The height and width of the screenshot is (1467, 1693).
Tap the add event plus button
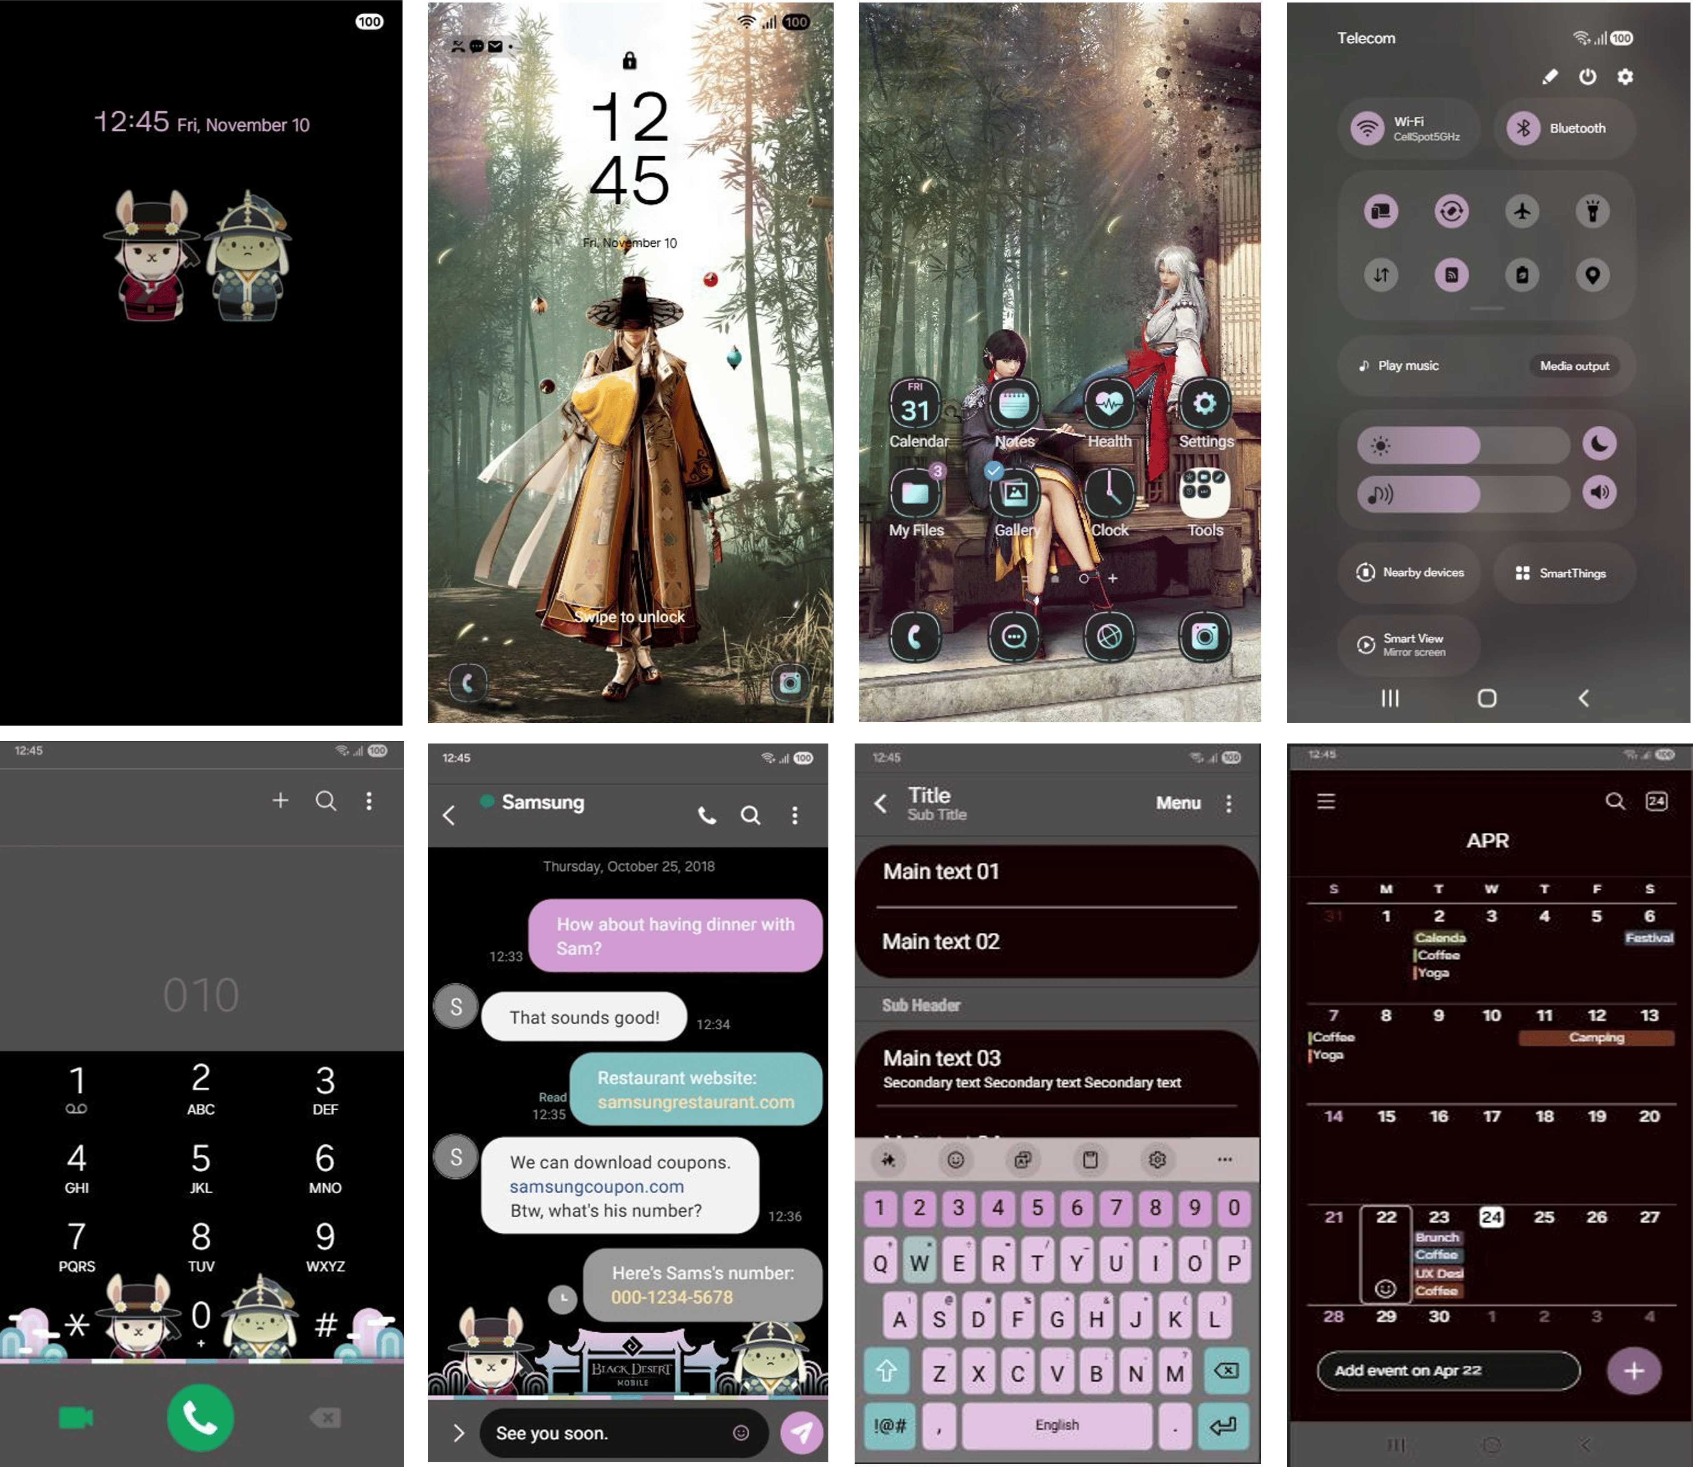click(x=1633, y=1371)
